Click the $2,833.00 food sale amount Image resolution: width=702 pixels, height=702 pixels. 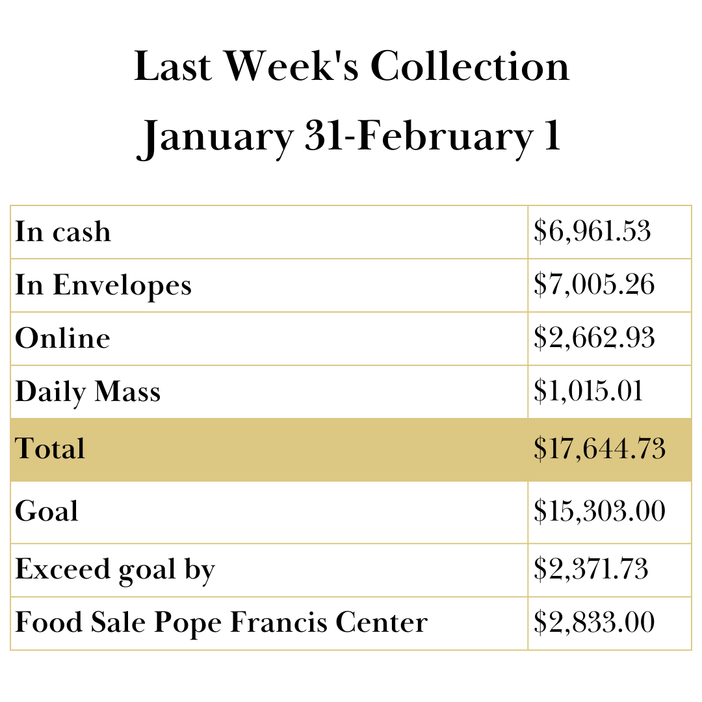(x=593, y=623)
